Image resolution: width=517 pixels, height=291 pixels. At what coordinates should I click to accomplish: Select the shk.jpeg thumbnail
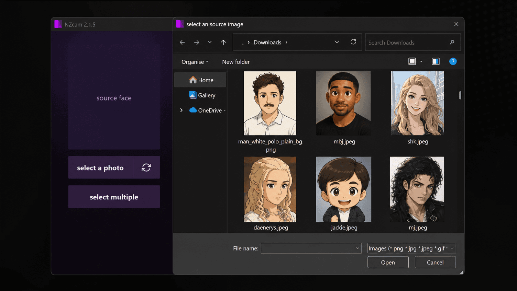pyautogui.click(x=417, y=103)
